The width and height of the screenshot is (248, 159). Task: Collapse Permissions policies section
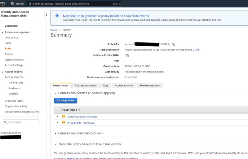[x=55, y=93]
